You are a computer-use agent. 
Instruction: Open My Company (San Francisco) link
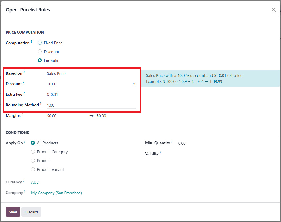tap(56, 193)
